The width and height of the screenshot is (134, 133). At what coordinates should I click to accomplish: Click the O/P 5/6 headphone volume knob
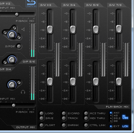[x=12, y=85]
